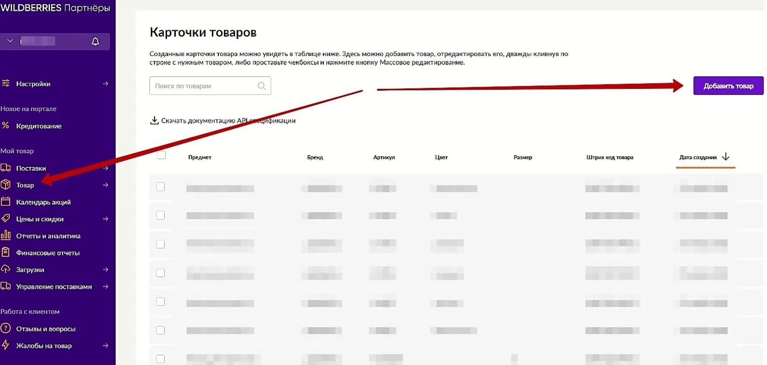Check the fourth product row checkbox
767x365 pixels.
tap(161, 273)
